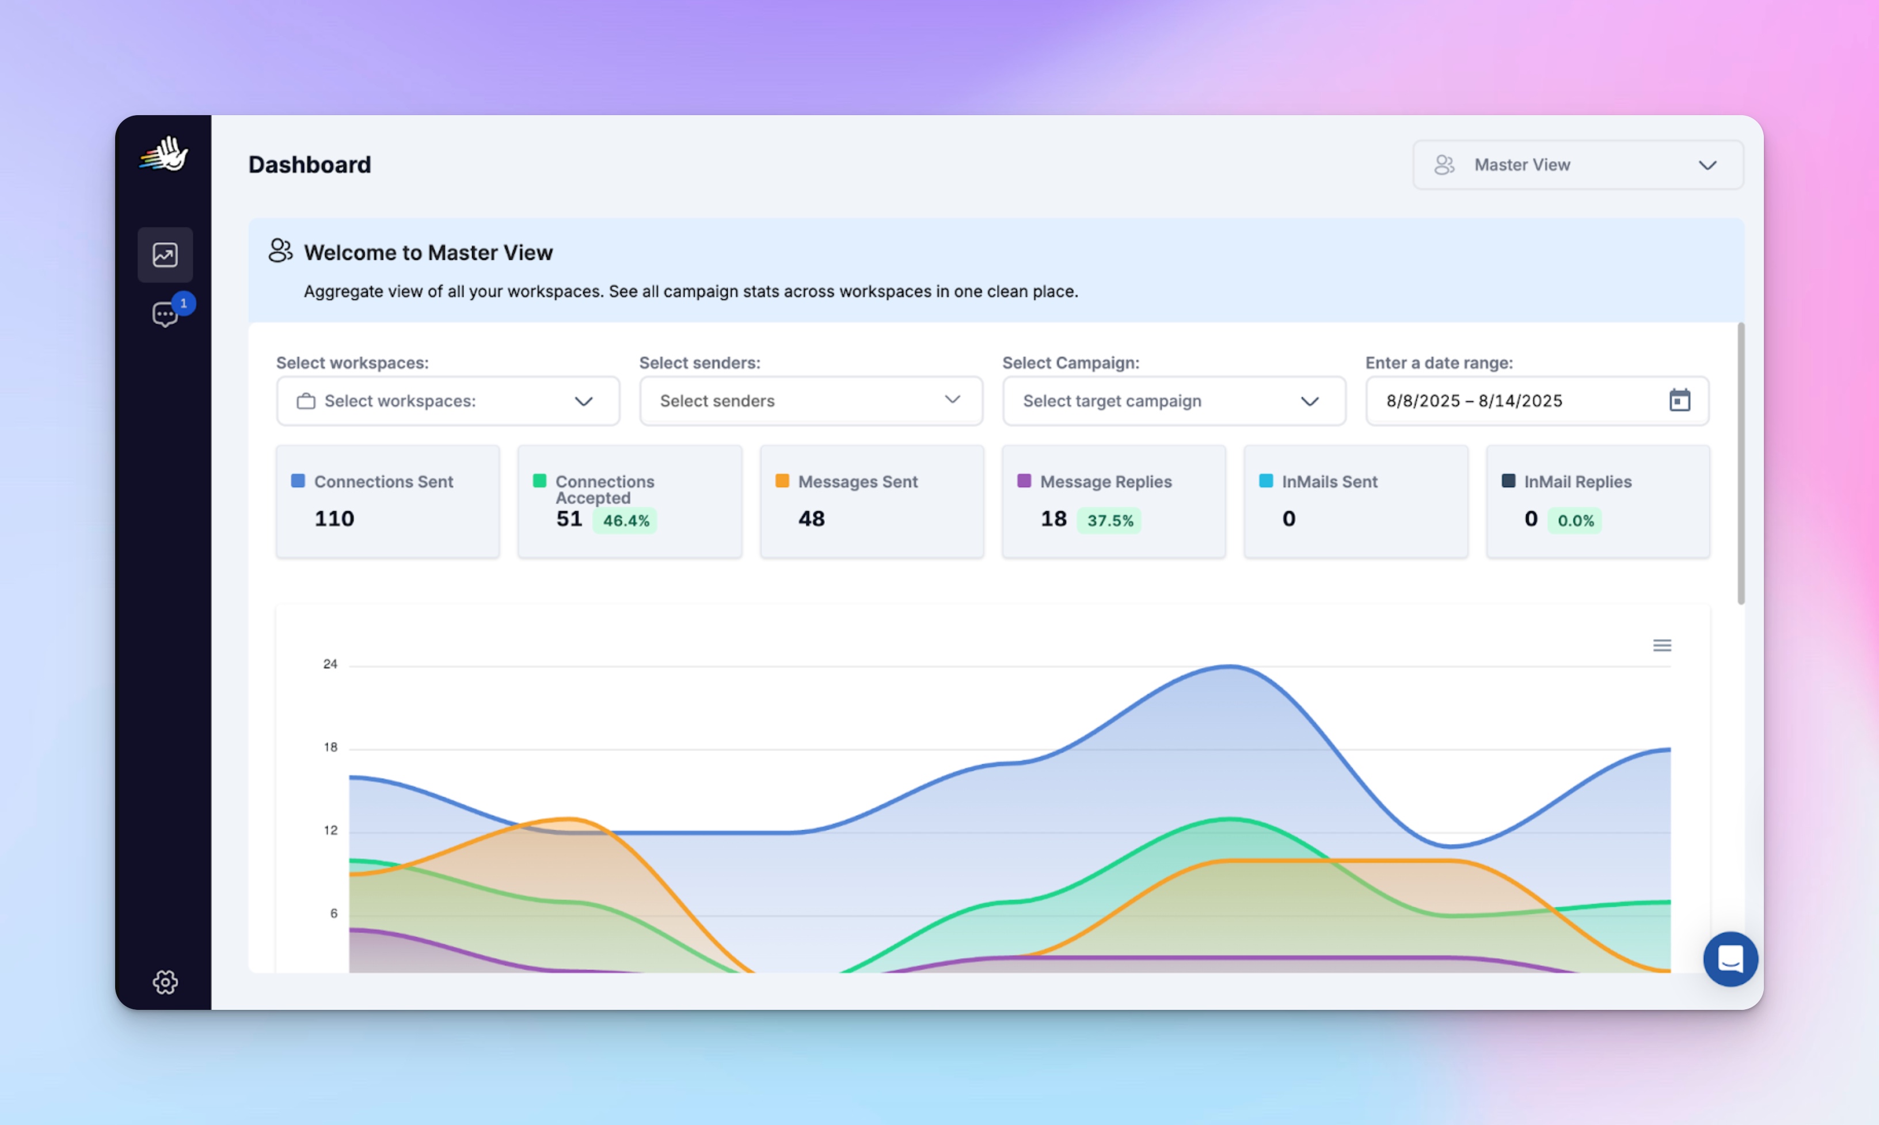Screen dimensions: 1879x1125
Task: Click the waving hand app logo
Action: (163, 155)
